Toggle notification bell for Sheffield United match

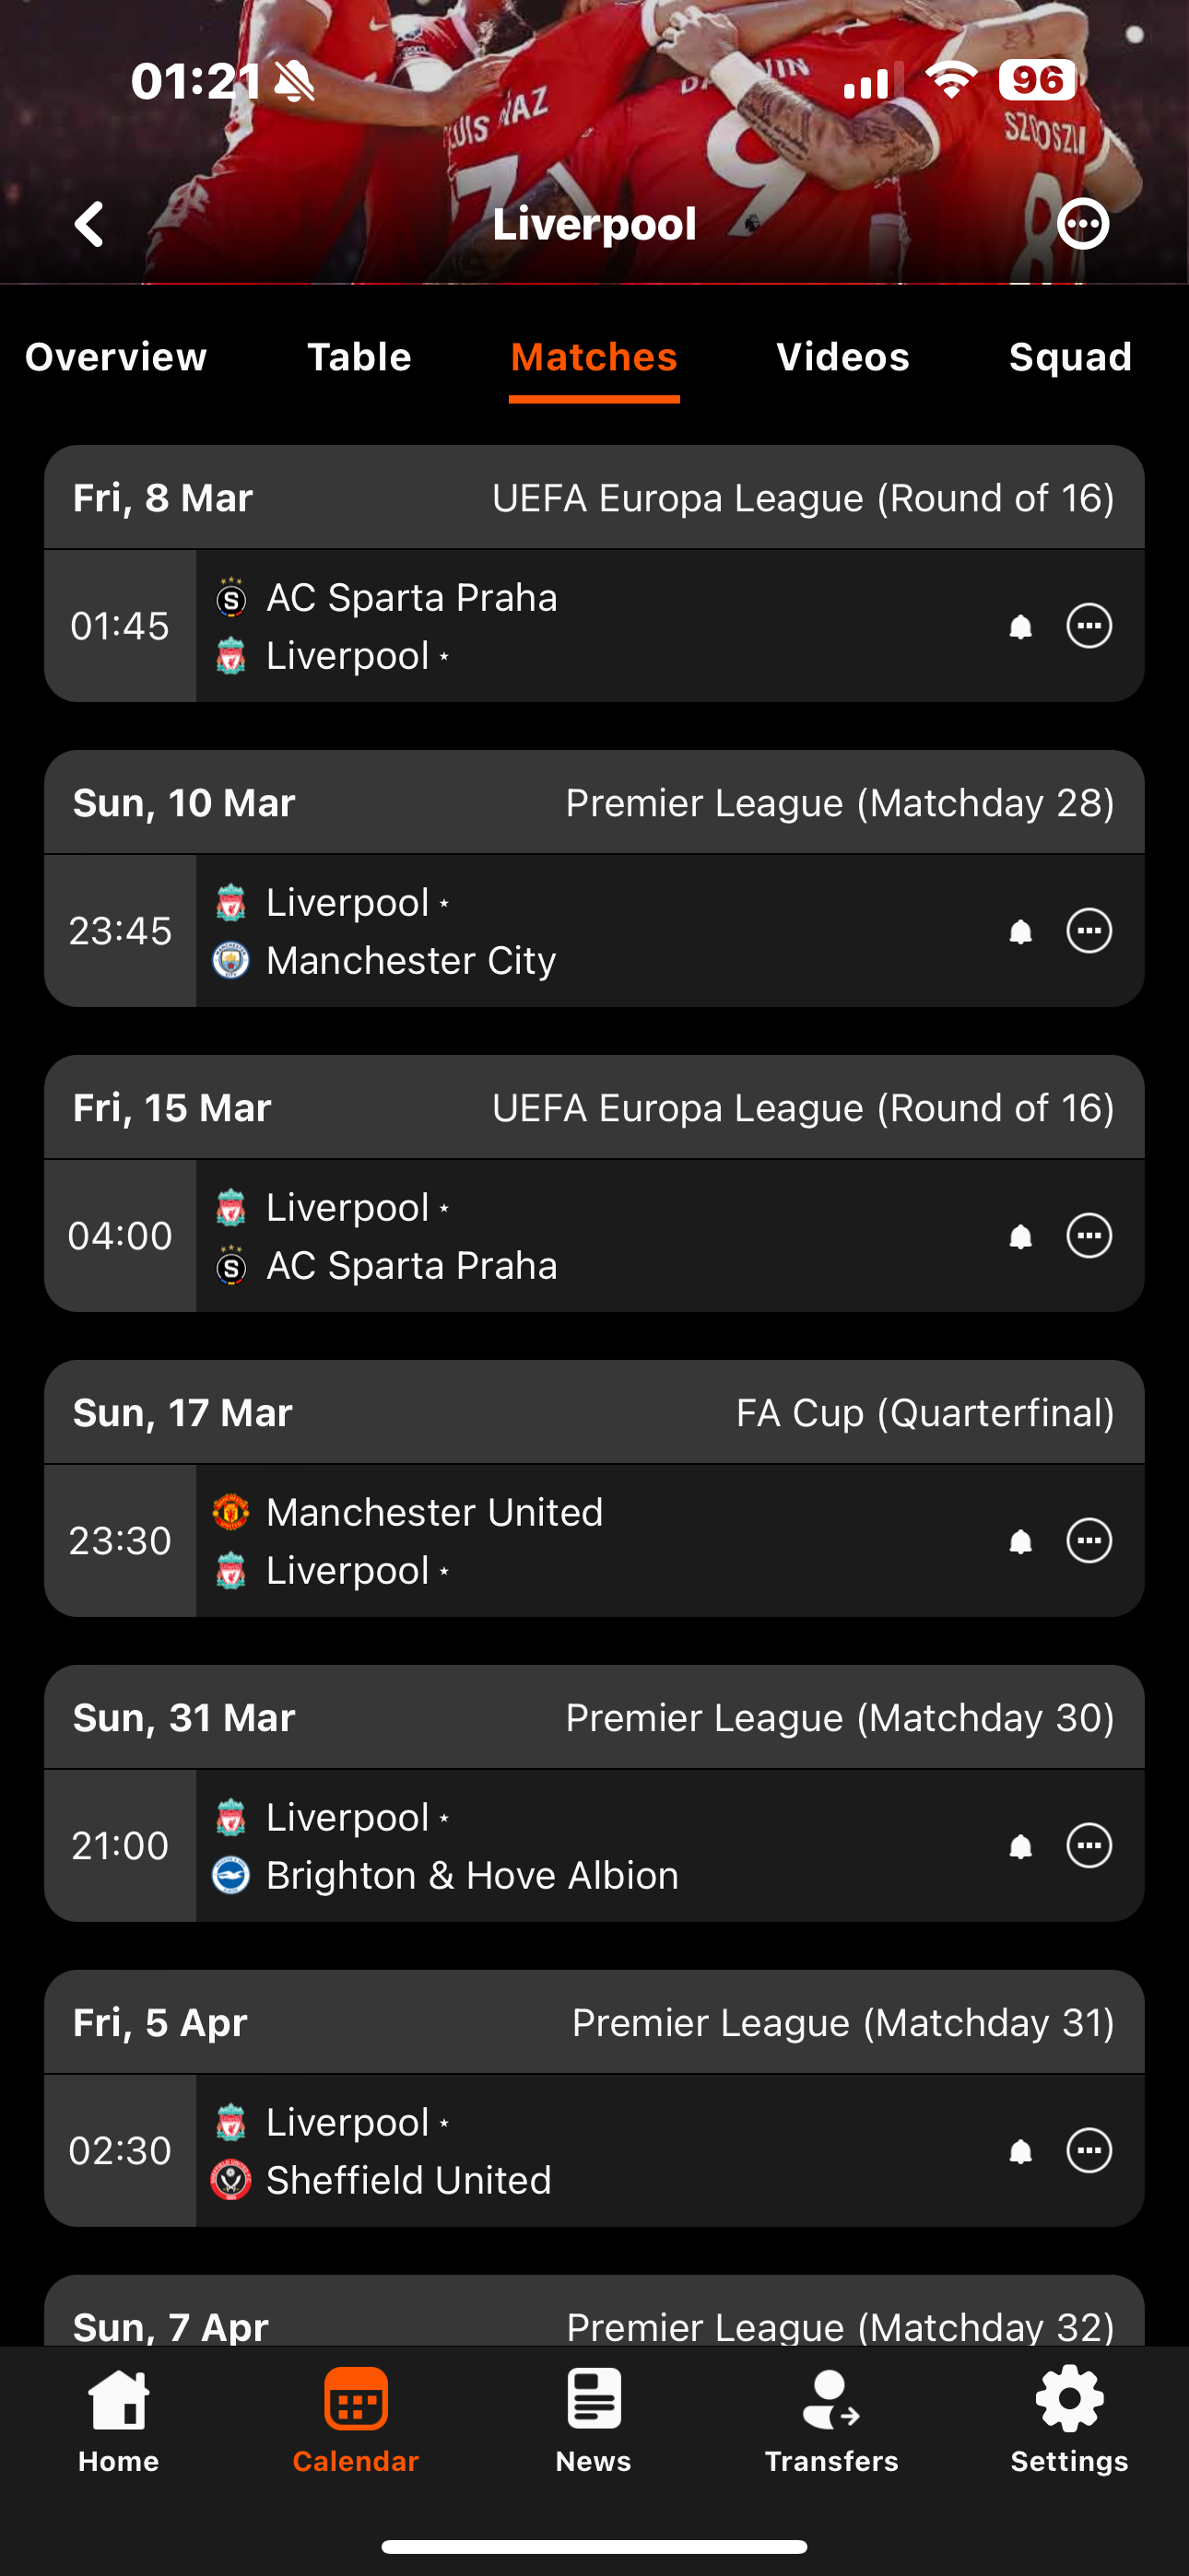1019,2151
